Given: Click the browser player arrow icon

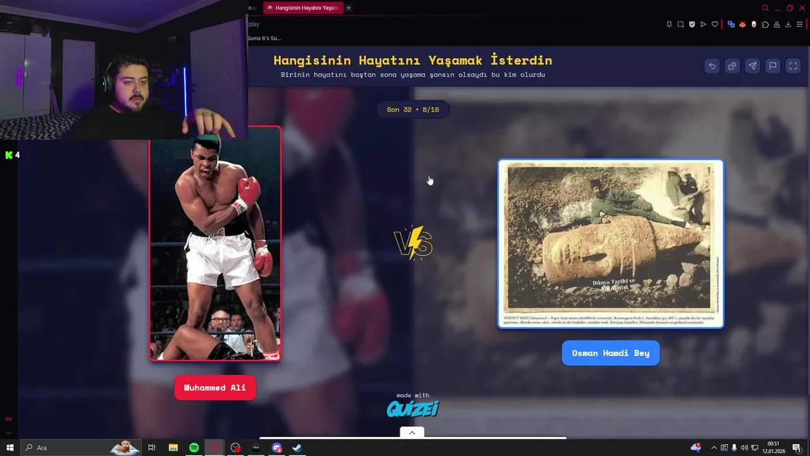Looking at the screenshot, I should (x=703, y=24).
